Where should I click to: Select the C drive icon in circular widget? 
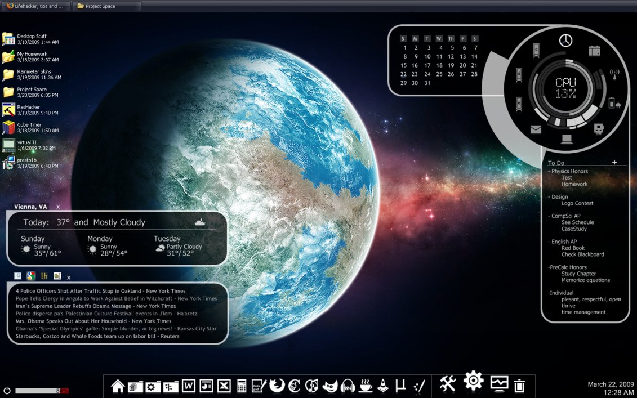pos(536,50)
